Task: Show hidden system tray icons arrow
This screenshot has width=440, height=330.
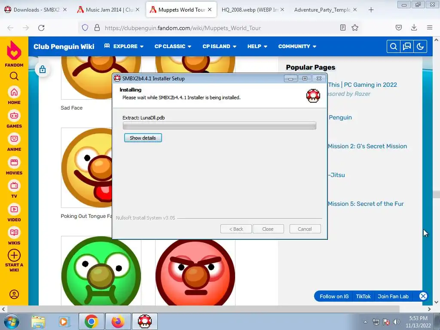Action: (x=365, y=322)
